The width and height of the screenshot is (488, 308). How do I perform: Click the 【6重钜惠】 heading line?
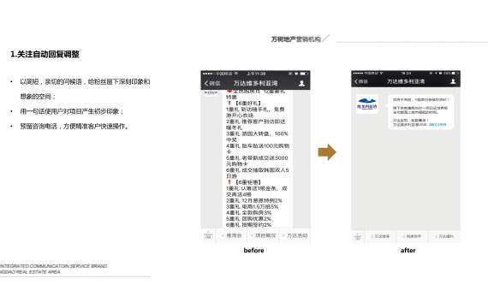point(245,182)
